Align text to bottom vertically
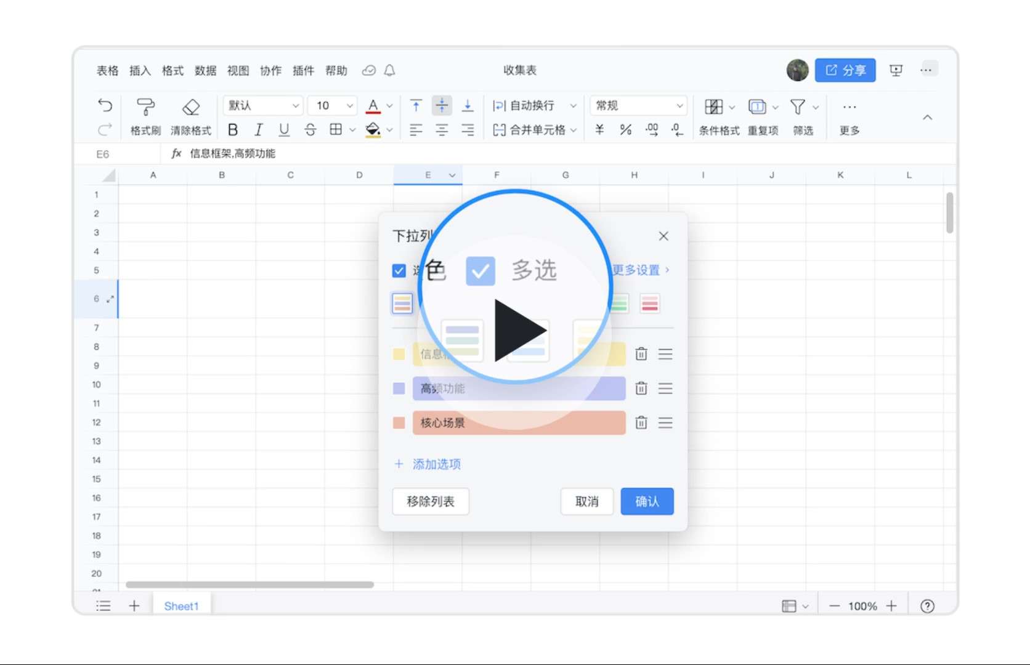1030x665 pixels. [x=468, y=106]
